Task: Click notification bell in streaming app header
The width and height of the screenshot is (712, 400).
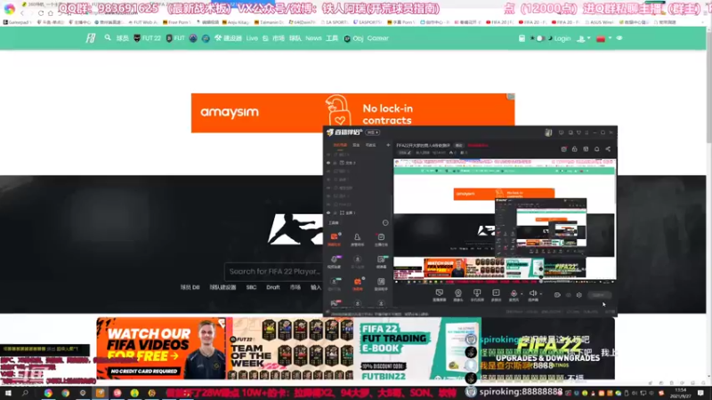Action: coord(596,148)
